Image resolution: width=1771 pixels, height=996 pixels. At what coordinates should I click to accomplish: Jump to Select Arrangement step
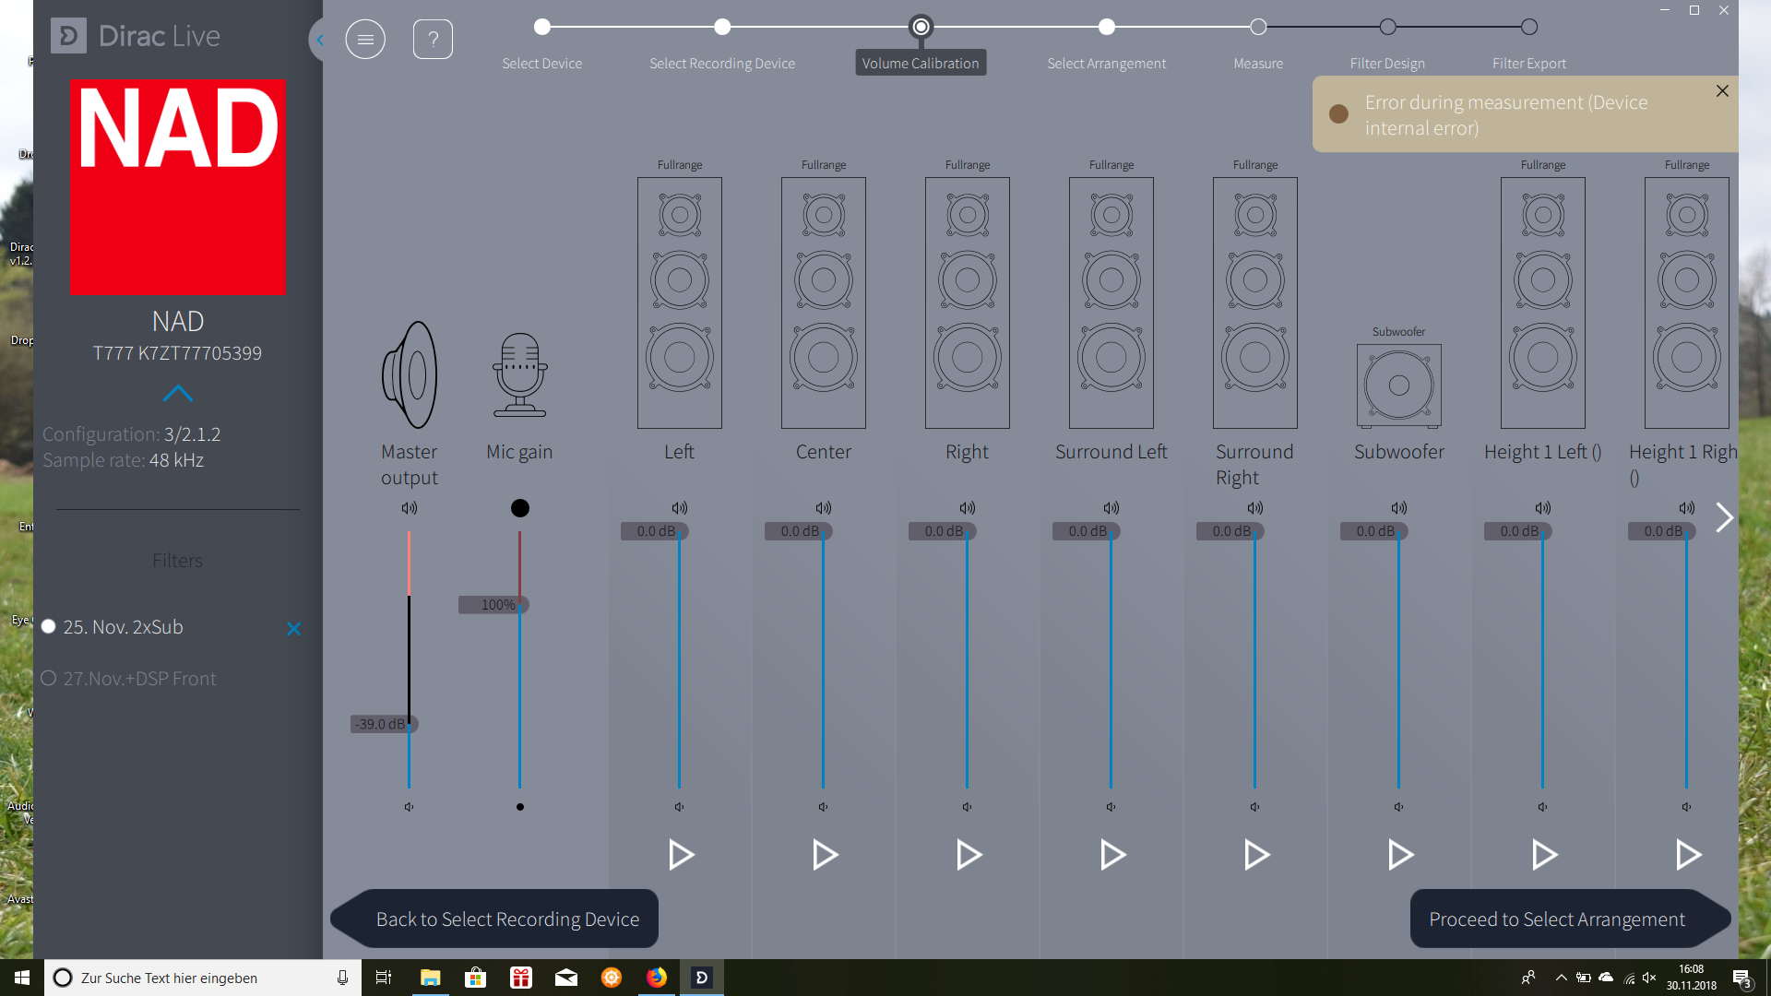coord(1107,27)
